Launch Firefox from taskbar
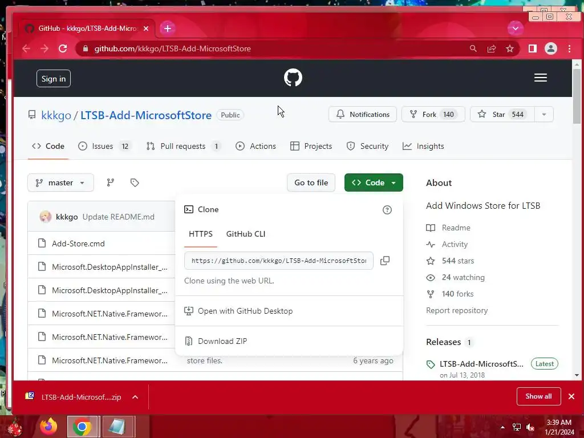The height and width of the screenshot is (438, 584). pos(49,427)
